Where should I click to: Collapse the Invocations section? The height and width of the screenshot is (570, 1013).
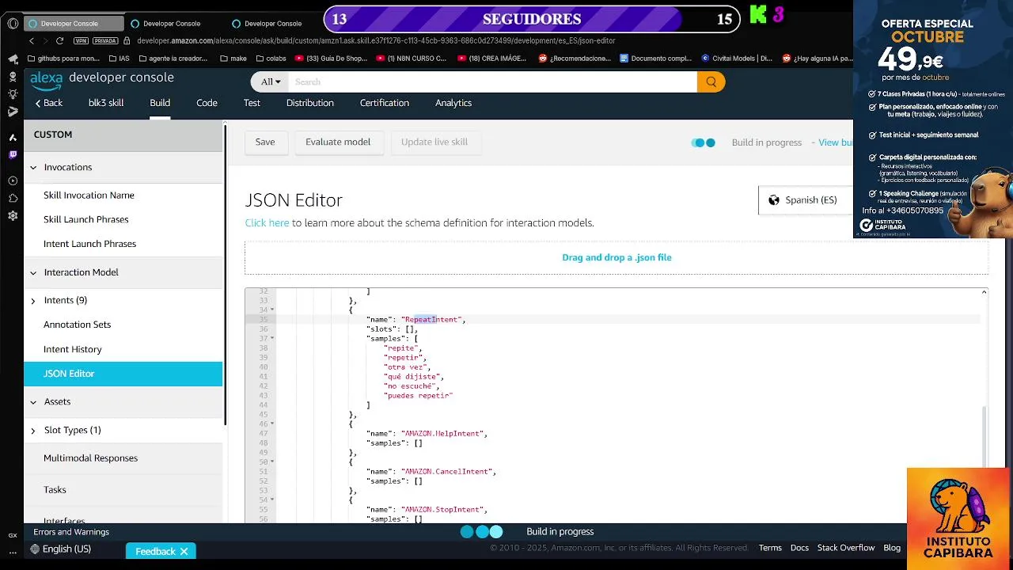[33, 168]
